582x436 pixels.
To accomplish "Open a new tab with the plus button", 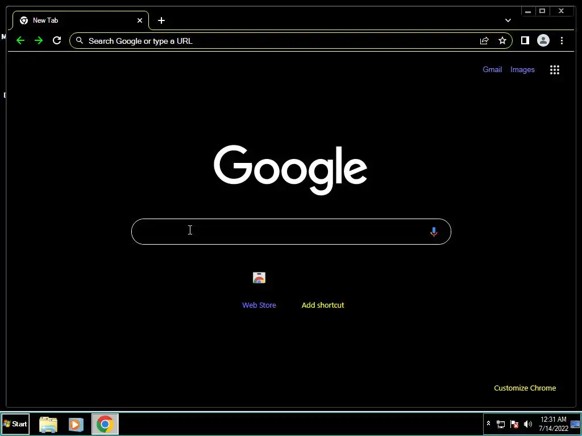I will [x=161, y=20].
